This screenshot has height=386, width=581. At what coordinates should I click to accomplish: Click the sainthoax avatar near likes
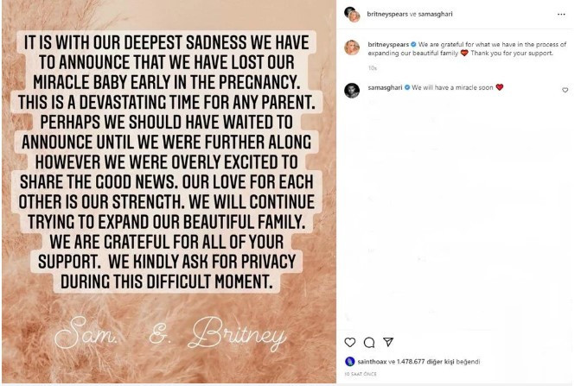[x=349, y=362]
